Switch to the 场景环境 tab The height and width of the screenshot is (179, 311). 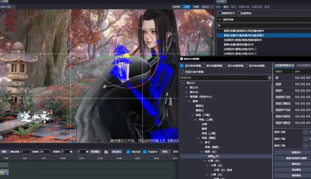coord(244,7)
